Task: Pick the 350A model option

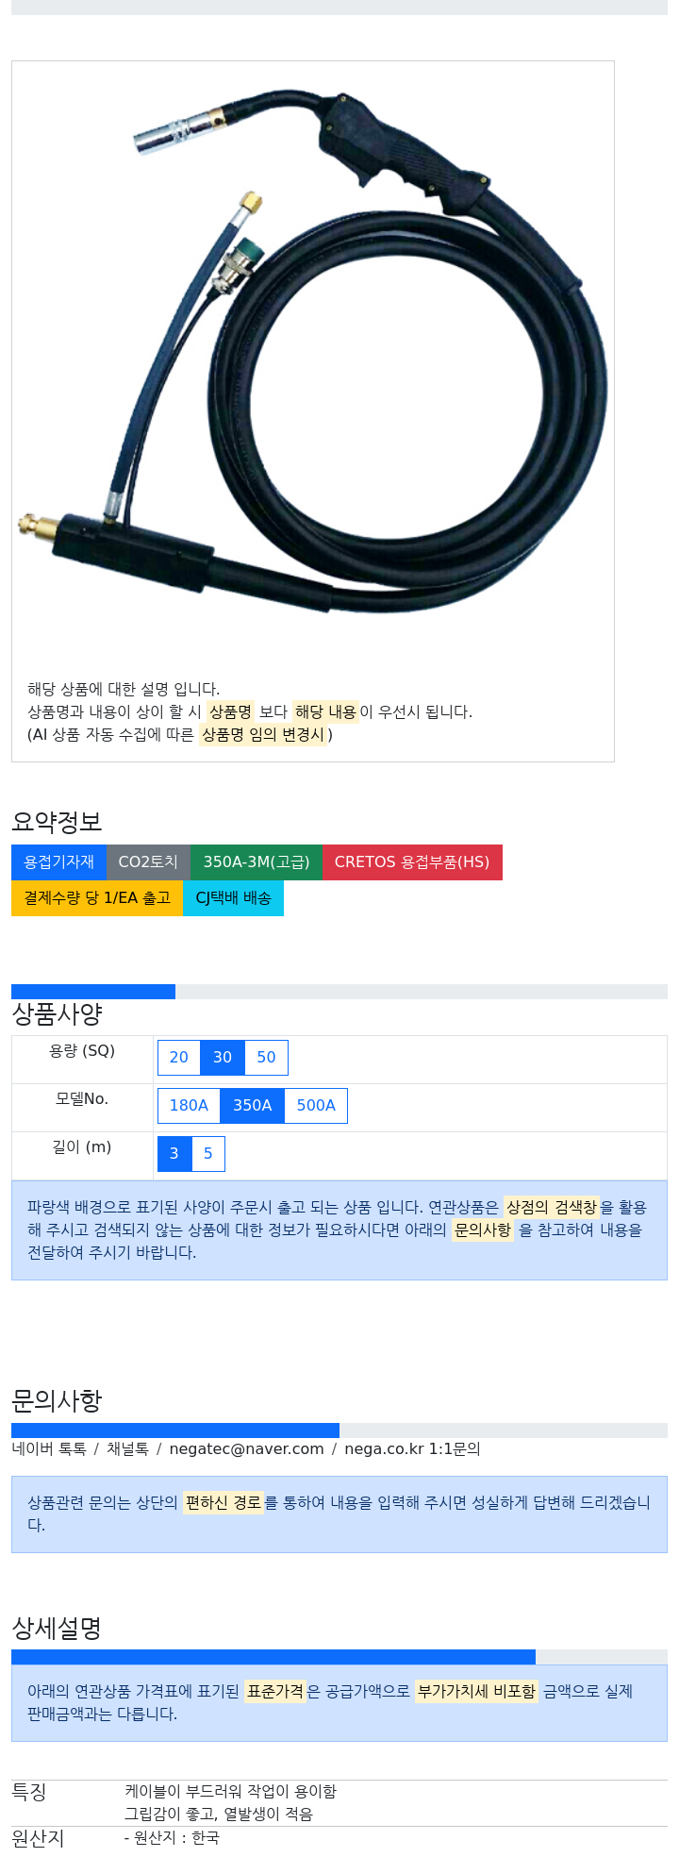Action: click(253, 1106)
